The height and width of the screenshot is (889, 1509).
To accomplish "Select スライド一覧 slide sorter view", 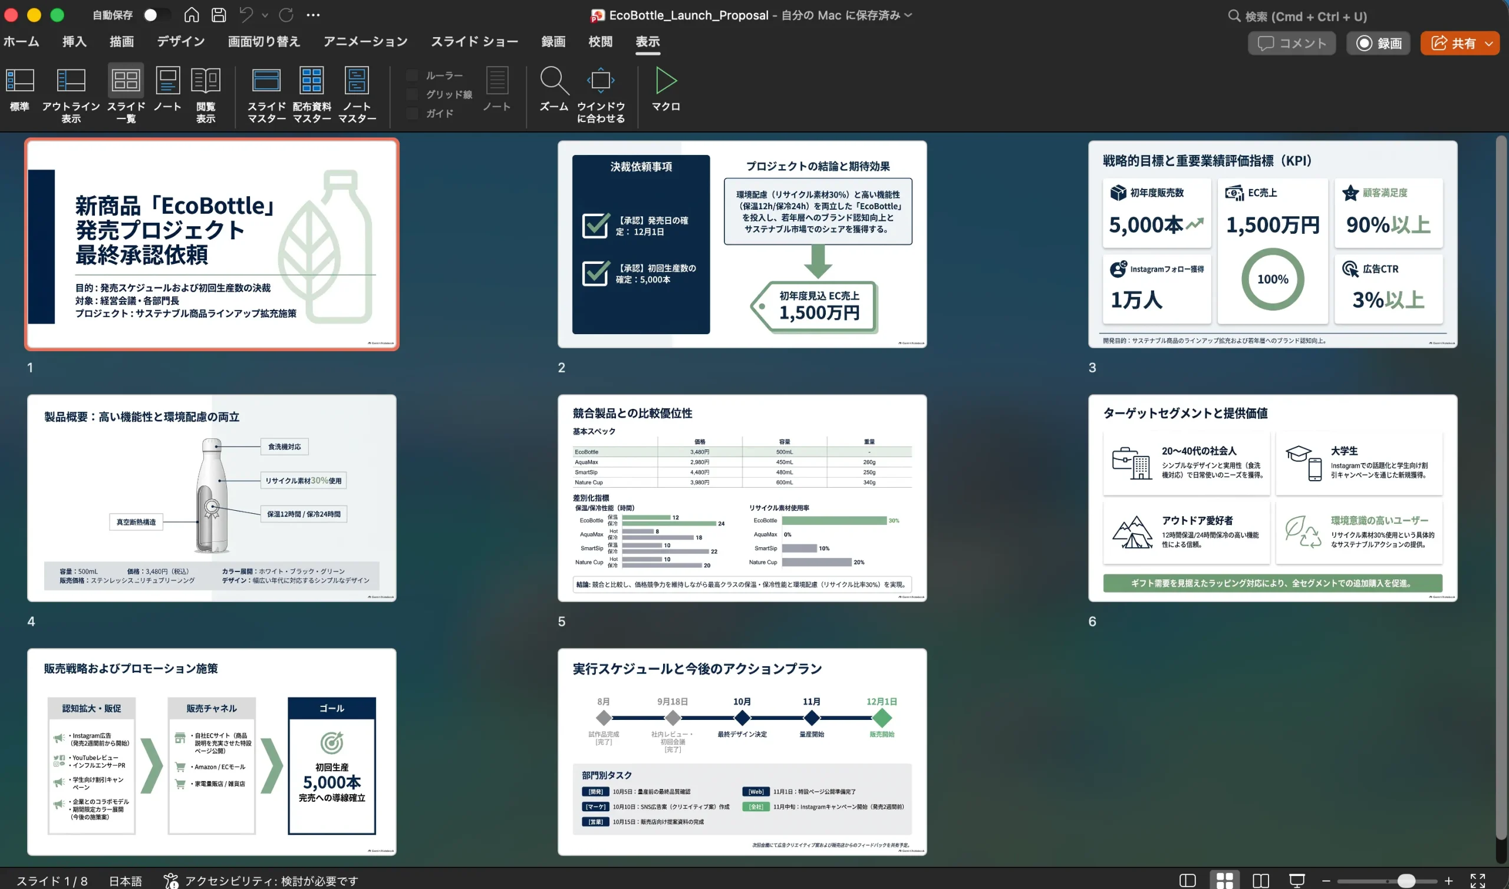I will [126, 95].
